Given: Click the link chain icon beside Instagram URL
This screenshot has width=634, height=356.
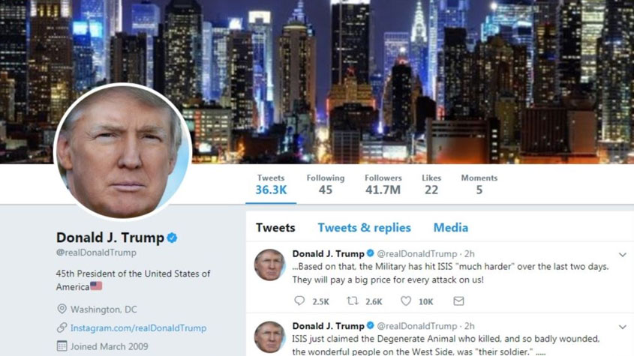Looking at the screenshot, I should tap(62, 328).
